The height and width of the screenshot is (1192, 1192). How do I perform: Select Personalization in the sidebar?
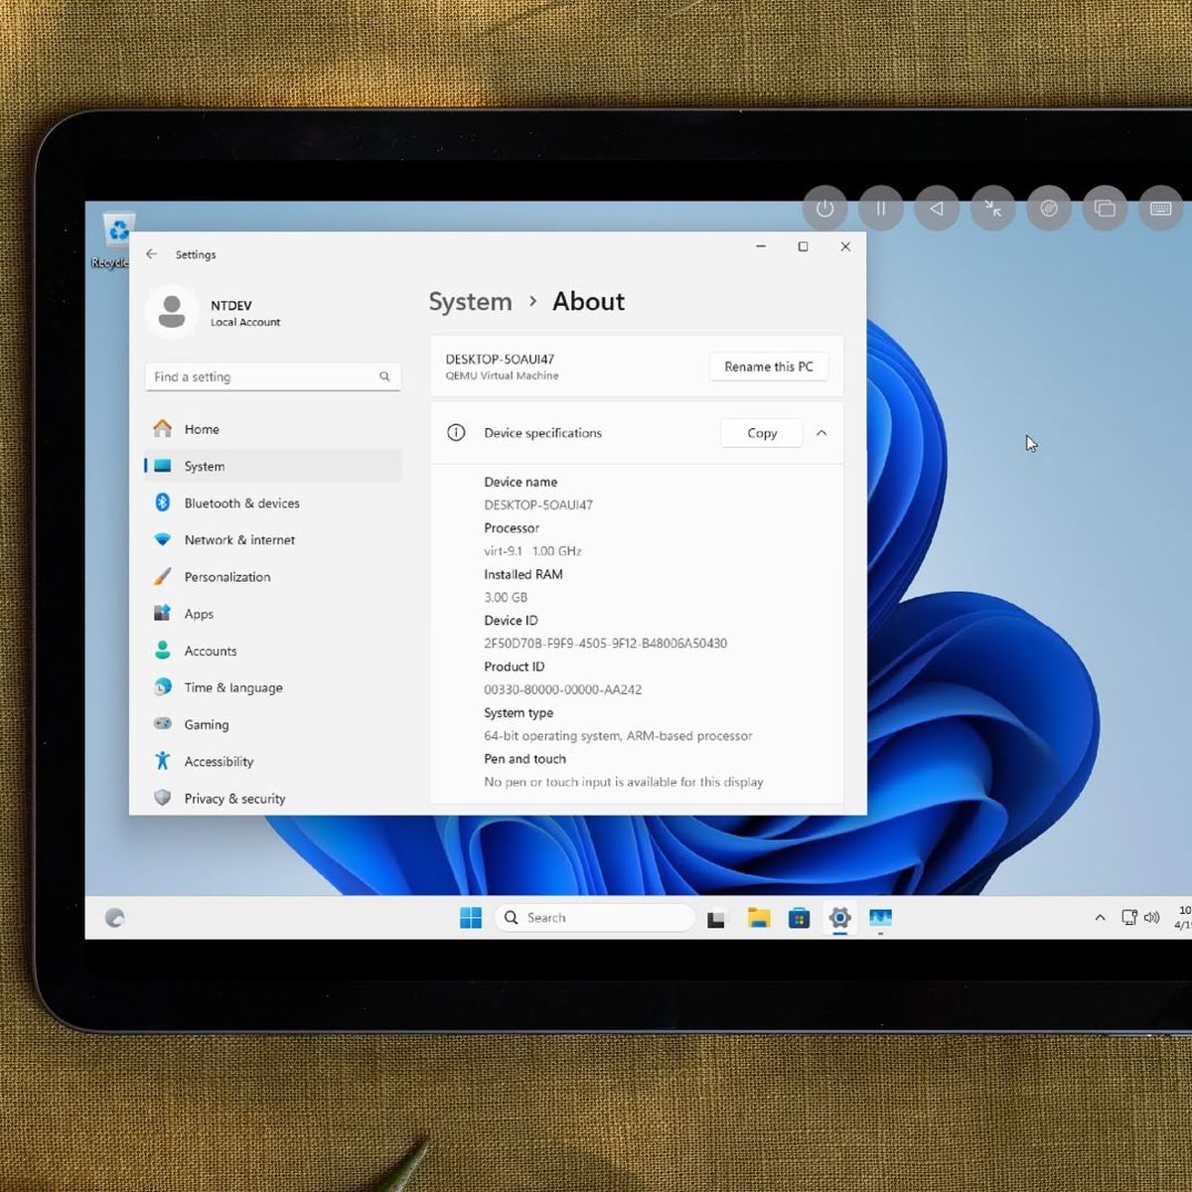pyautogui.click(x=226, y=577)
